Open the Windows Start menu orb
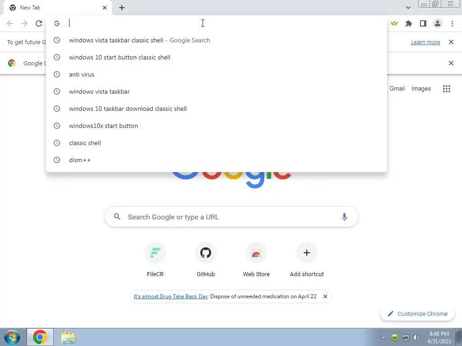 pyautogui.click(x=12, y=337)
